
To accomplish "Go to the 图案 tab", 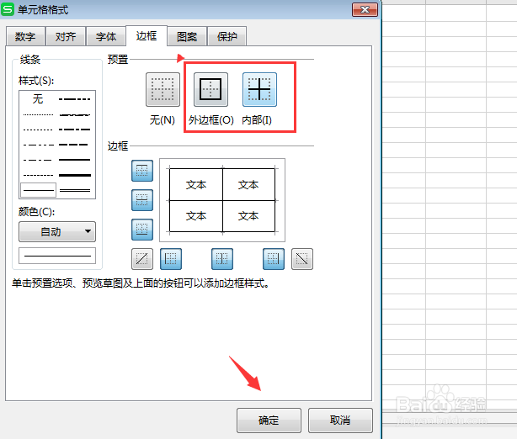I will pos(187,36).
